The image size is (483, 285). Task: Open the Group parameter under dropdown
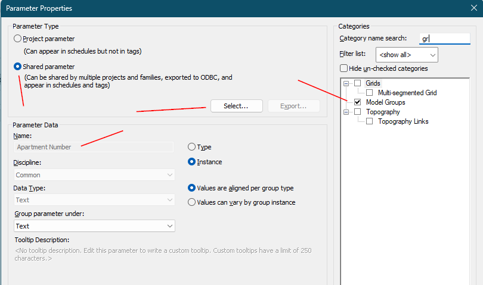click(94, 226)
